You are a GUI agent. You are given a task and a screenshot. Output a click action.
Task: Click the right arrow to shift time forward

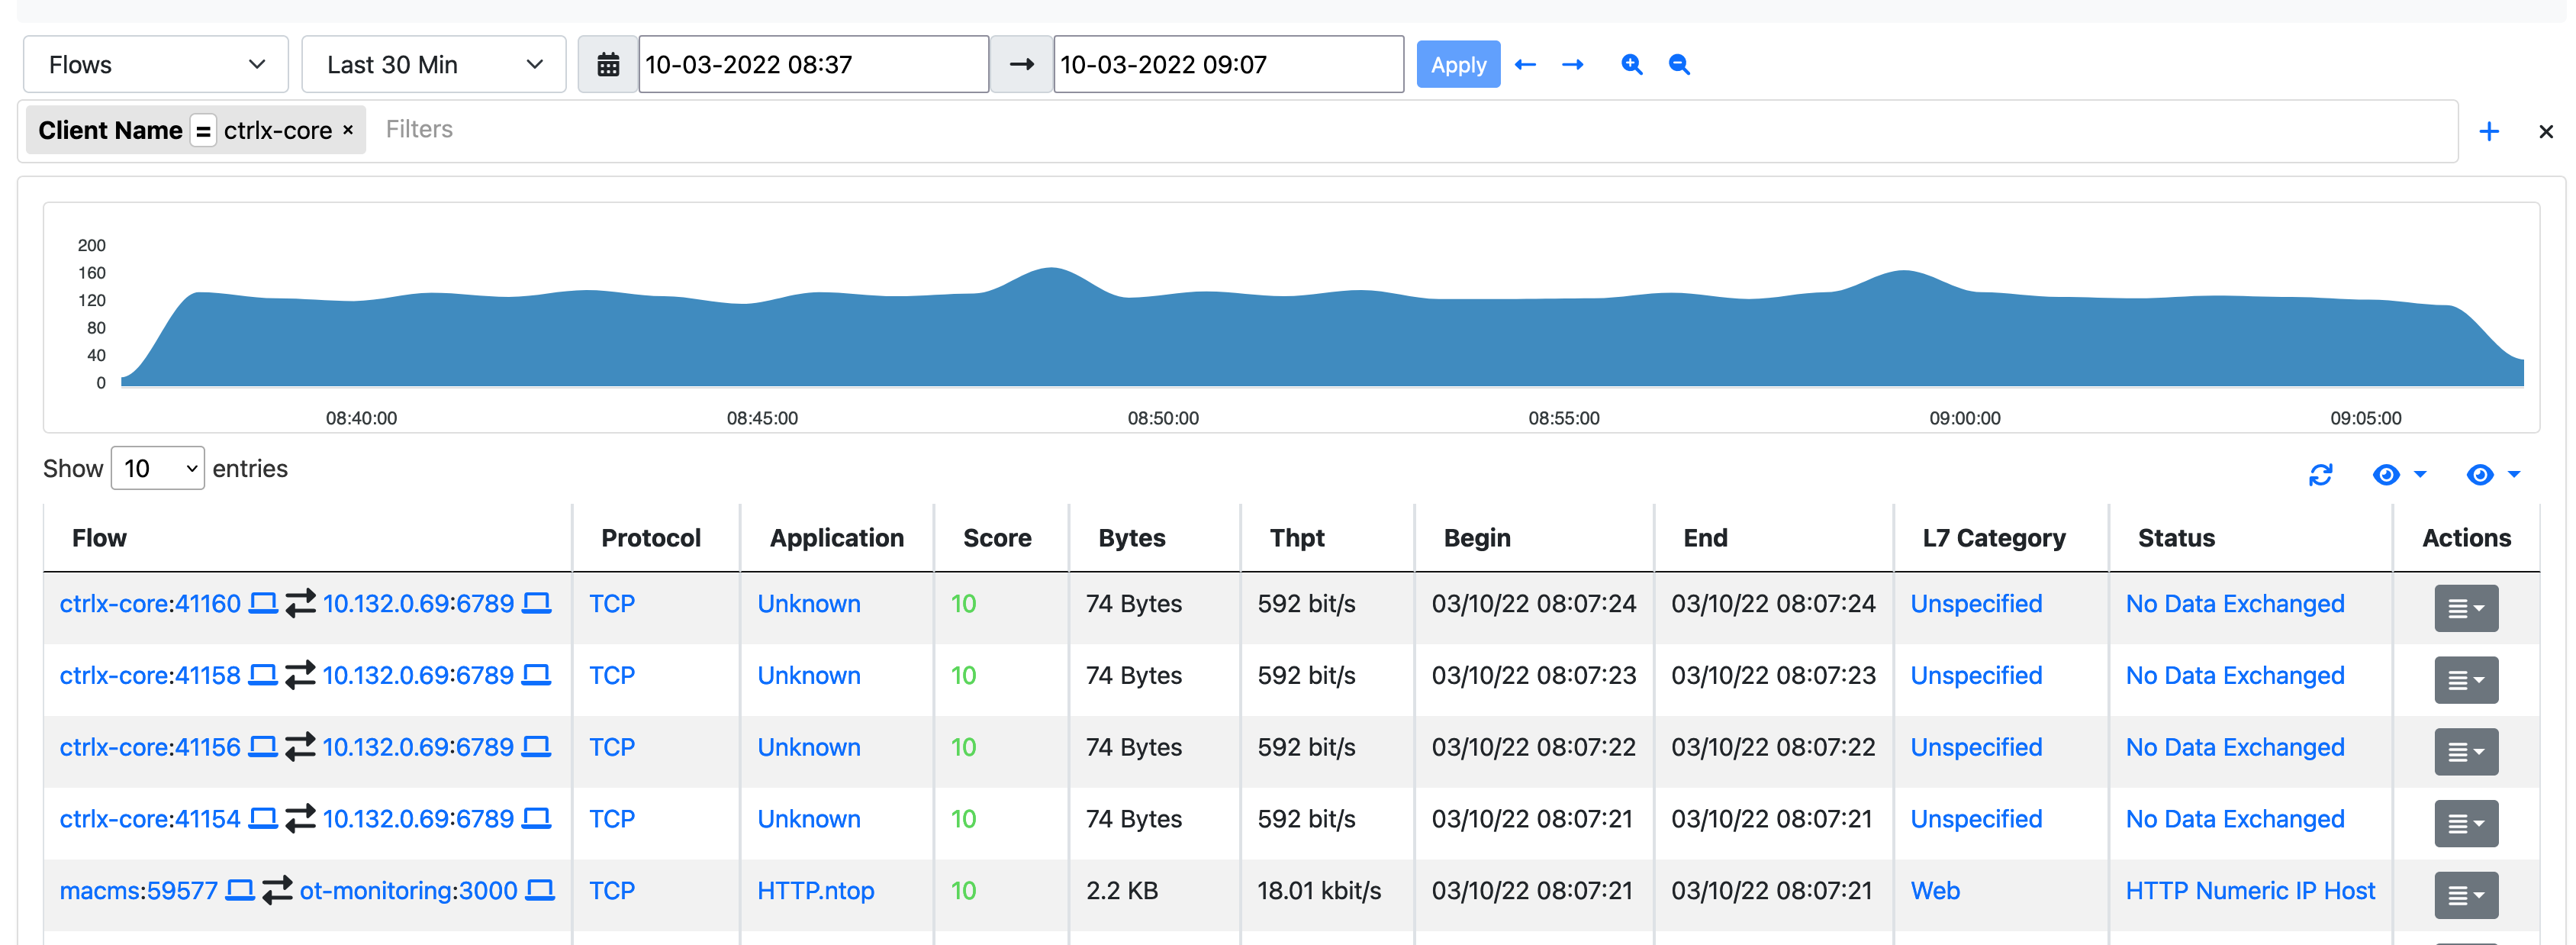1573,65
